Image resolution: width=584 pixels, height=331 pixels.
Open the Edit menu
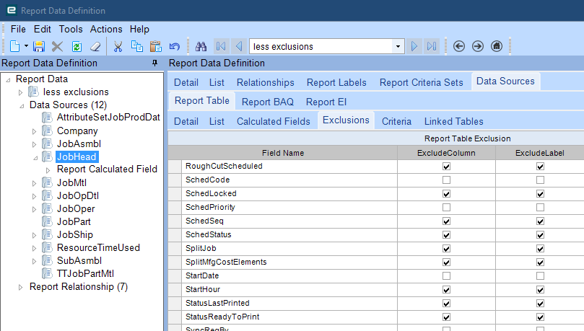[43, 29]
